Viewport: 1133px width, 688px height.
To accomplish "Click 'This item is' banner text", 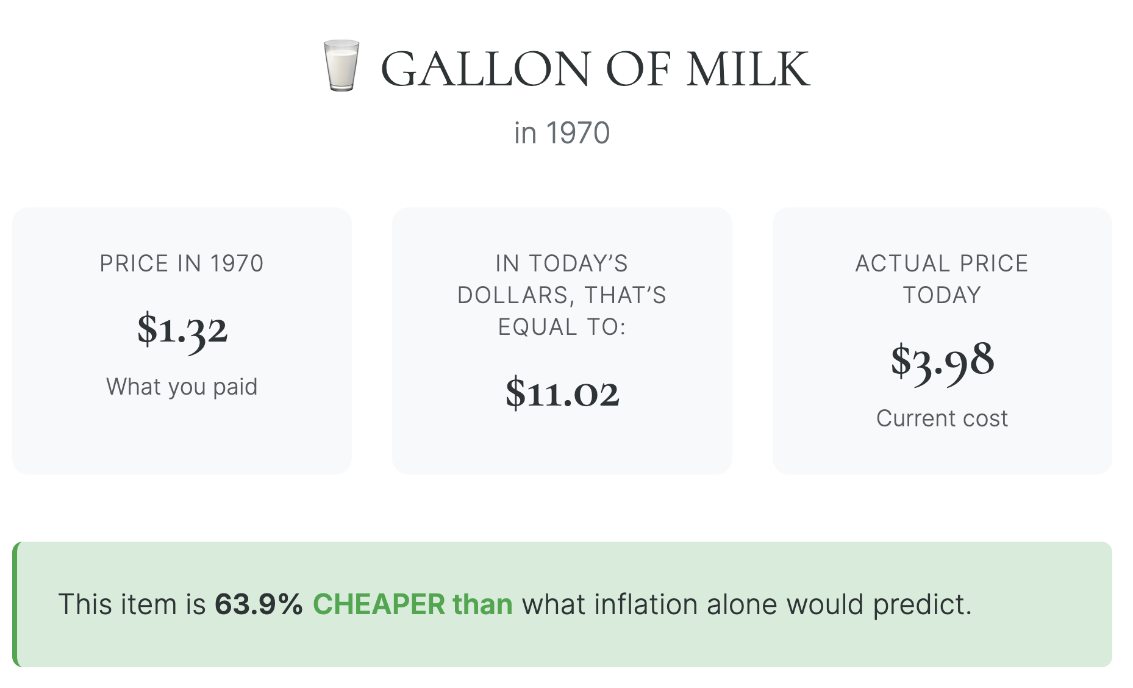I will 132,604.
